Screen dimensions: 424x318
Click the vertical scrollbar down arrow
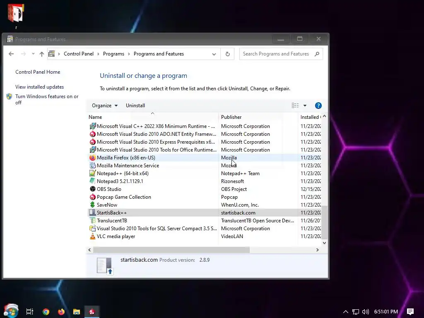pos(325,243)
